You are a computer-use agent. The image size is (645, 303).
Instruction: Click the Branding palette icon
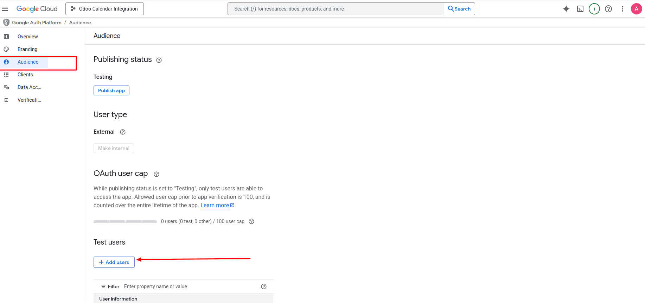tap(6, 49)
